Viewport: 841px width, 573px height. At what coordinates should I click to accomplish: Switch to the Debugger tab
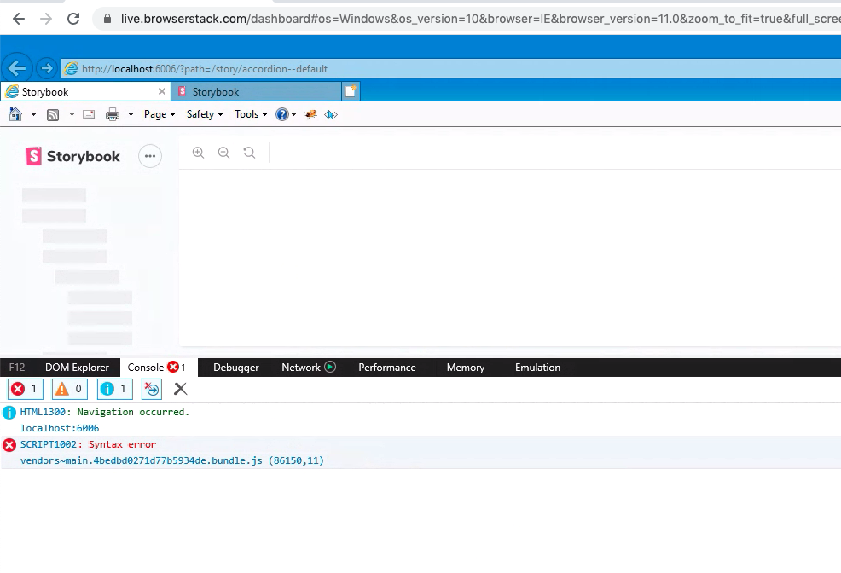click(235, 368)
